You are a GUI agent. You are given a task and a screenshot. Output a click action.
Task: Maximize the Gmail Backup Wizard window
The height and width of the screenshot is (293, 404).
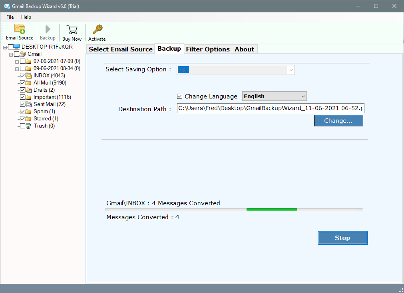pyautogui.click(x=376, y=6)
